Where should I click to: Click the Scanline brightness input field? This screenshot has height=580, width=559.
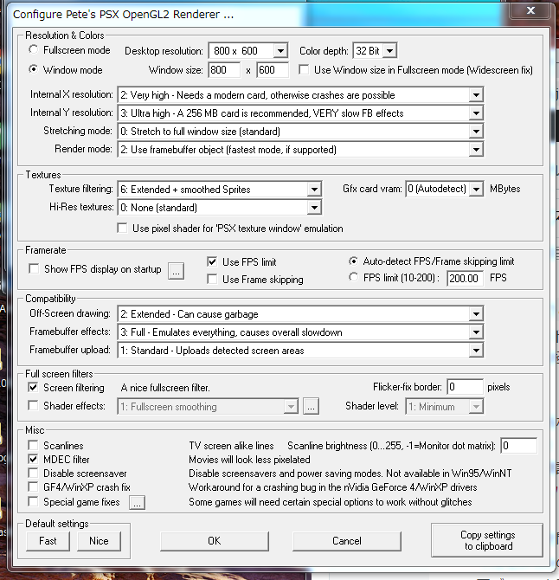pos(518,446)
